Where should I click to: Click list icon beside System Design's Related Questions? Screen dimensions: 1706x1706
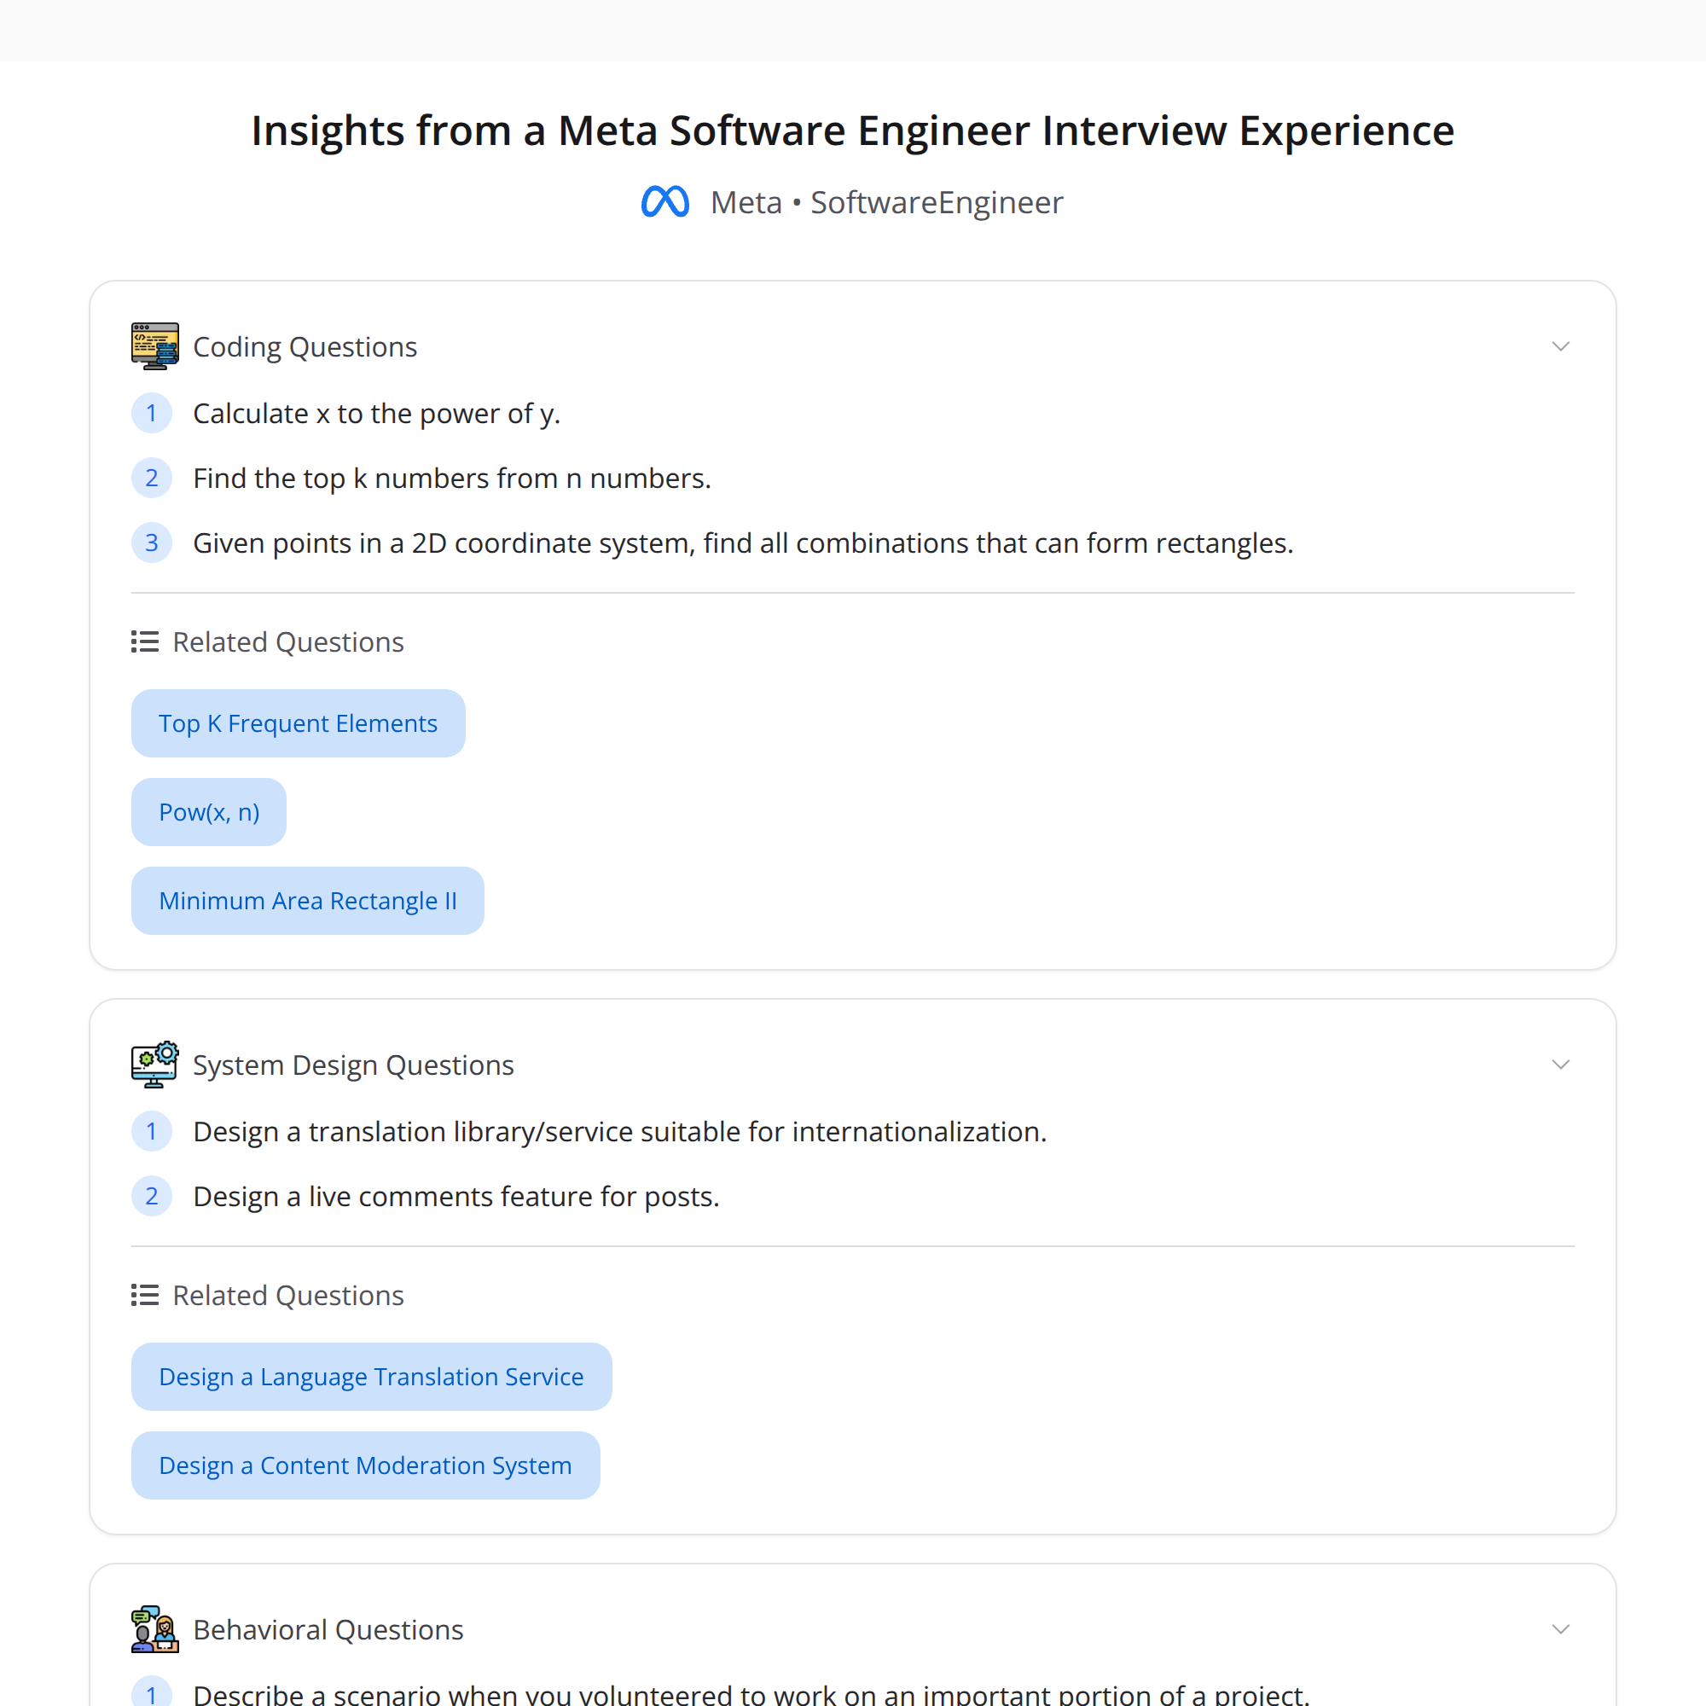click(145, 1296)
